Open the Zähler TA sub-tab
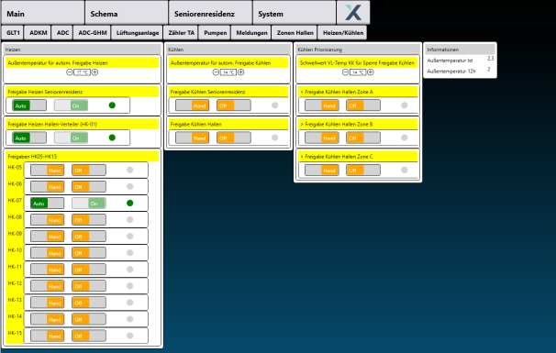Viewport: 556px width, 353px height. pyautogui.click(x=181, y=33)
